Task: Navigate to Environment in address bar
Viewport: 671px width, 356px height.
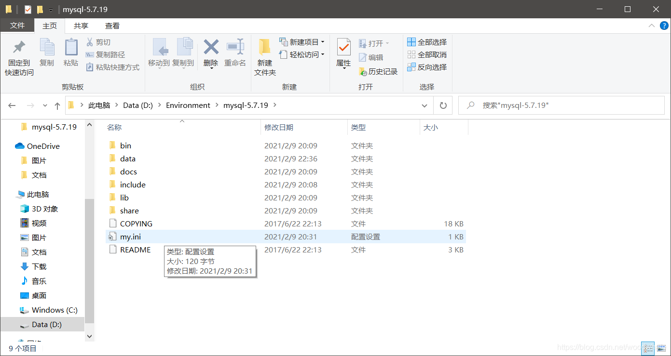Action: click(188, 105)
